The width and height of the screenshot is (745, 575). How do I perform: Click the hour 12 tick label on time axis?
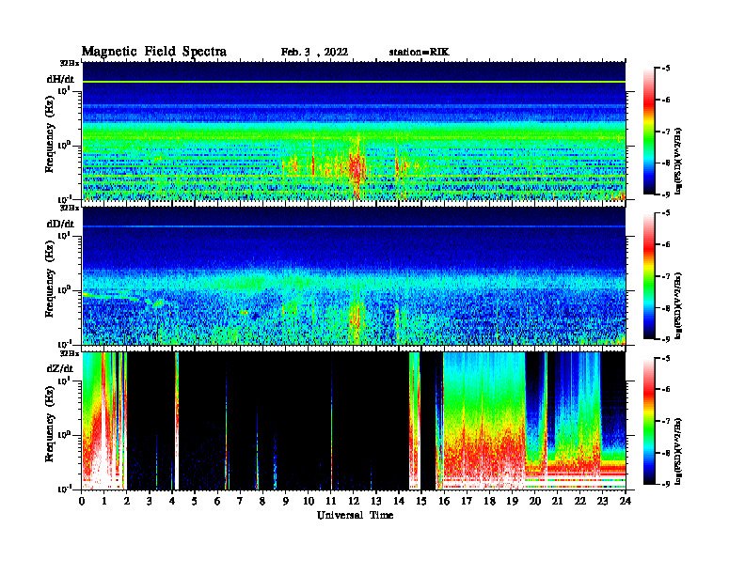(354, 501)
